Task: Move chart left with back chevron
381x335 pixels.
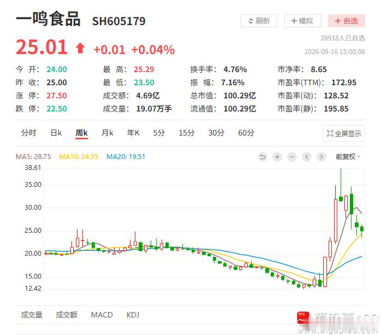Action: coord(307,157)
